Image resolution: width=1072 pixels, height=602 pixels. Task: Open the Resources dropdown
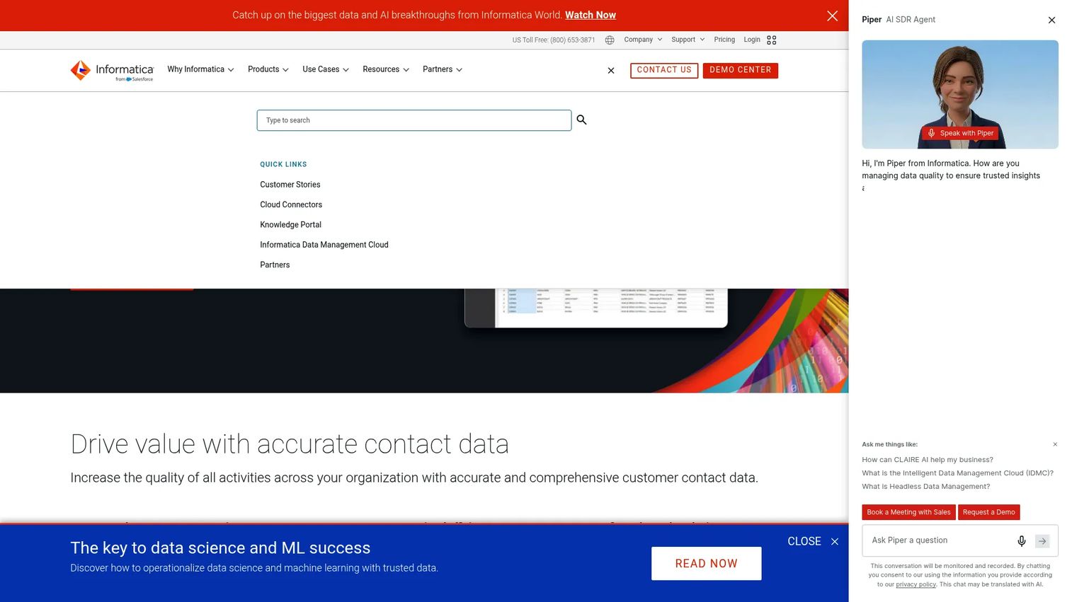point(386,69)
